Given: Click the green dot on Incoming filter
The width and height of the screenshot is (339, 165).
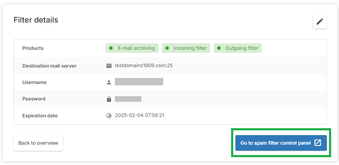Looking at the screenshot, I should pyautogui.click(x=167, y=48).
